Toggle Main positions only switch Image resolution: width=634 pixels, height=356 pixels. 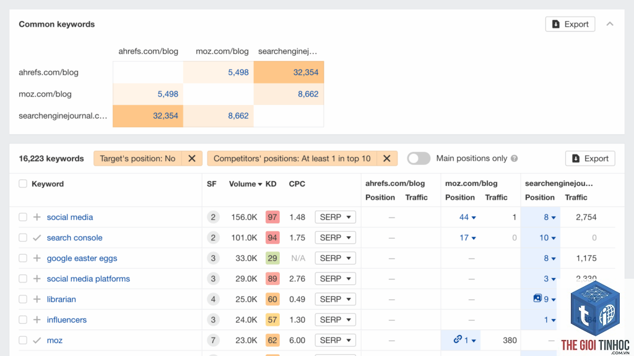click(x=419, y=159)
